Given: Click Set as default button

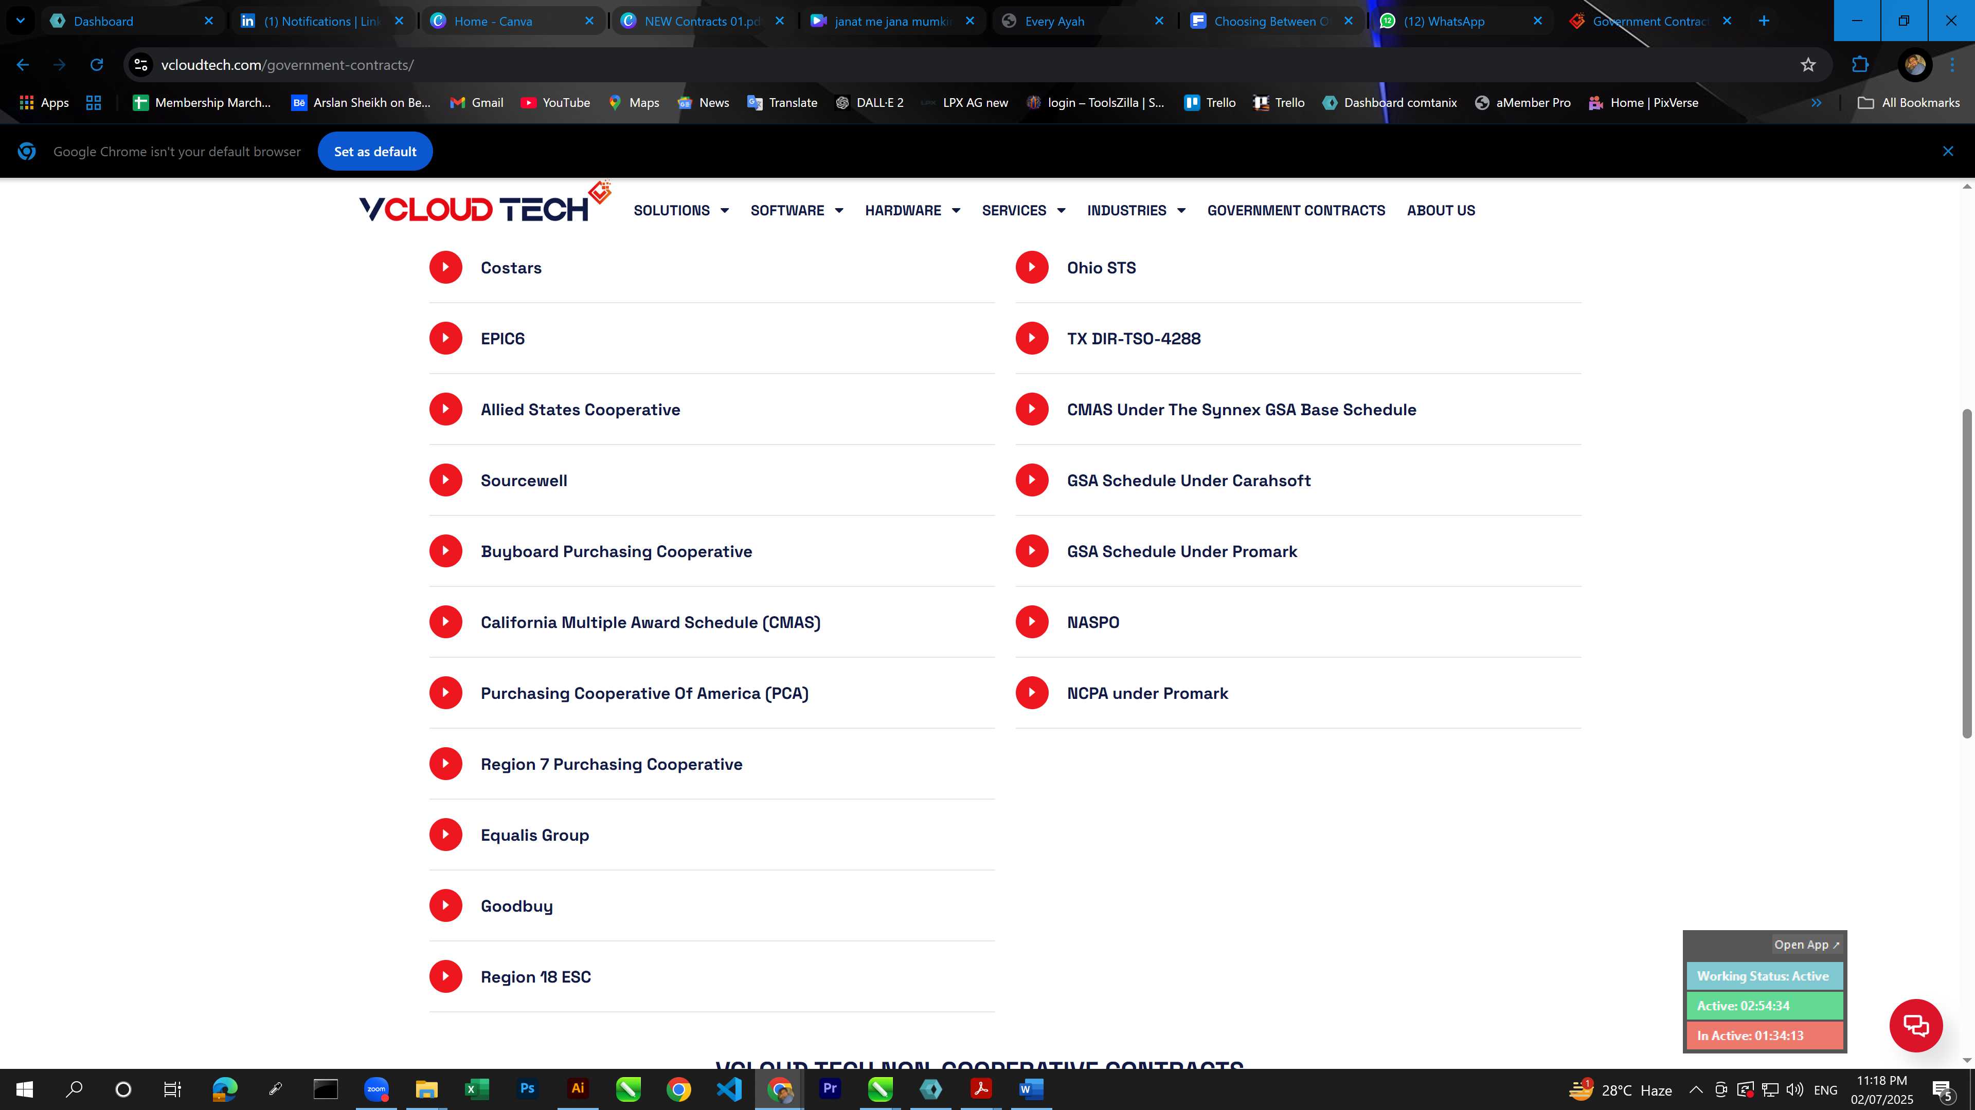Looking at the screenshot, I should point(375,151).
